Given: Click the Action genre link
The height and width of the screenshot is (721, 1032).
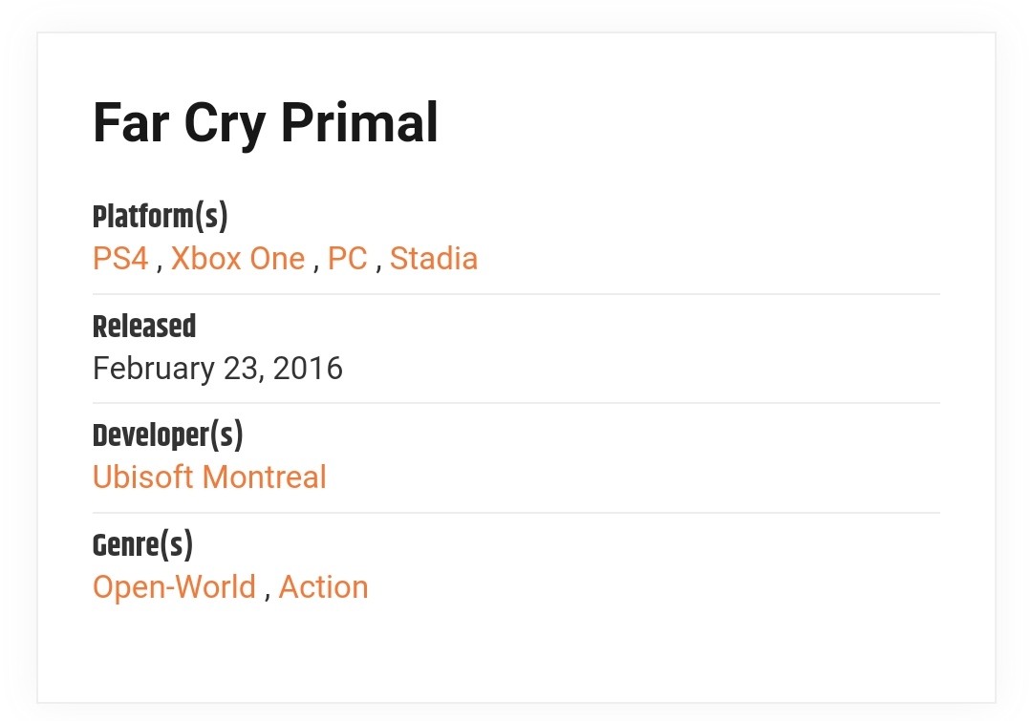Looking at the screenshot, I should 323,586.
